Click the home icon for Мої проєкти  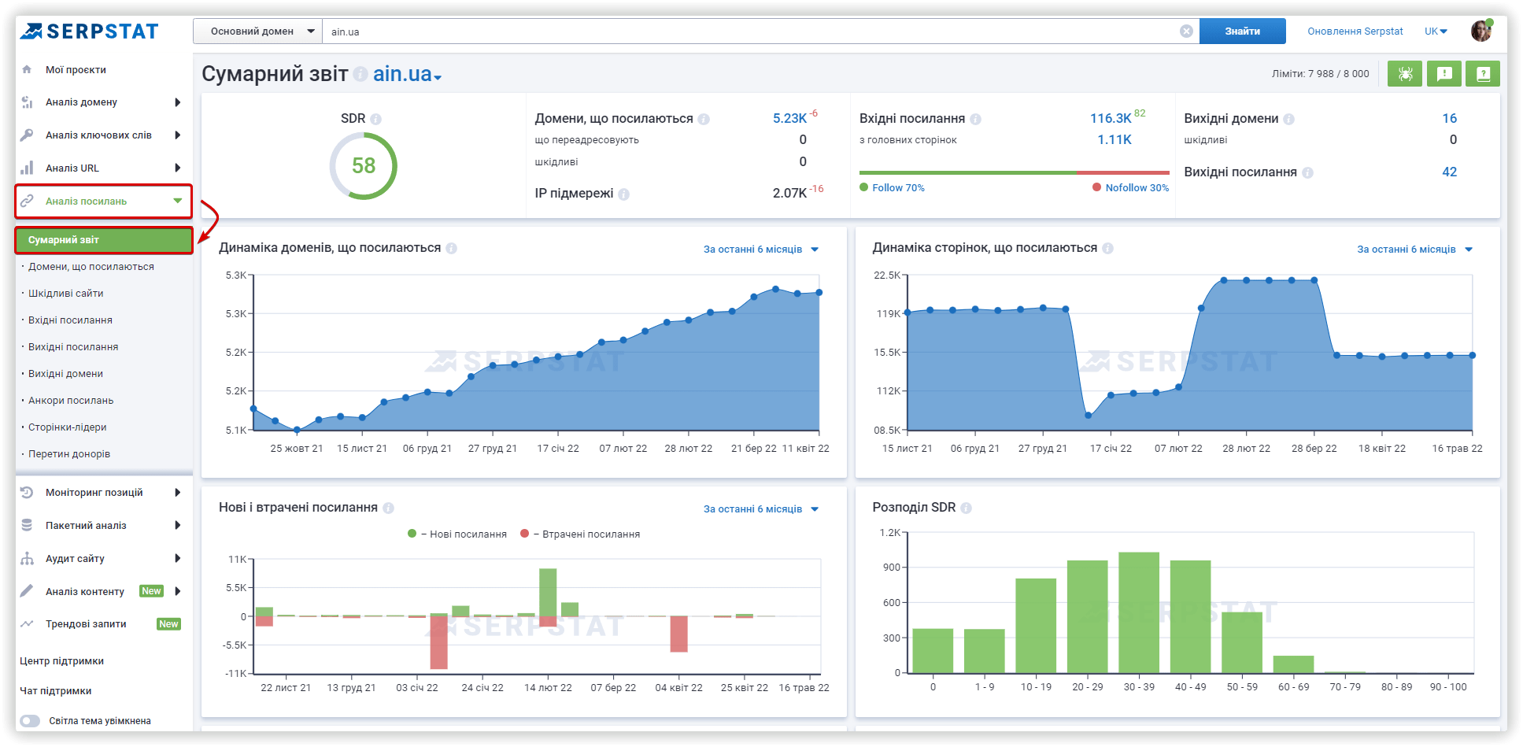(28, 69)
